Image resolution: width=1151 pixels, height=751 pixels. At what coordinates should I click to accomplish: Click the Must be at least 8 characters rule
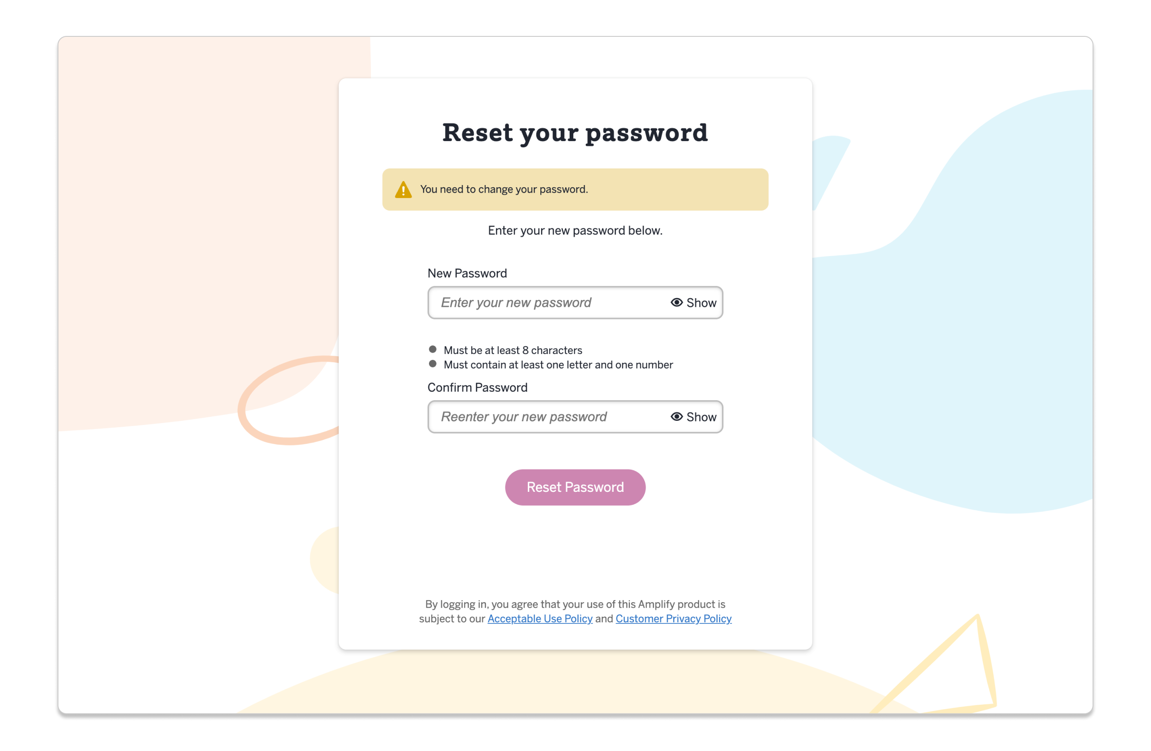[x=513, y=350]
